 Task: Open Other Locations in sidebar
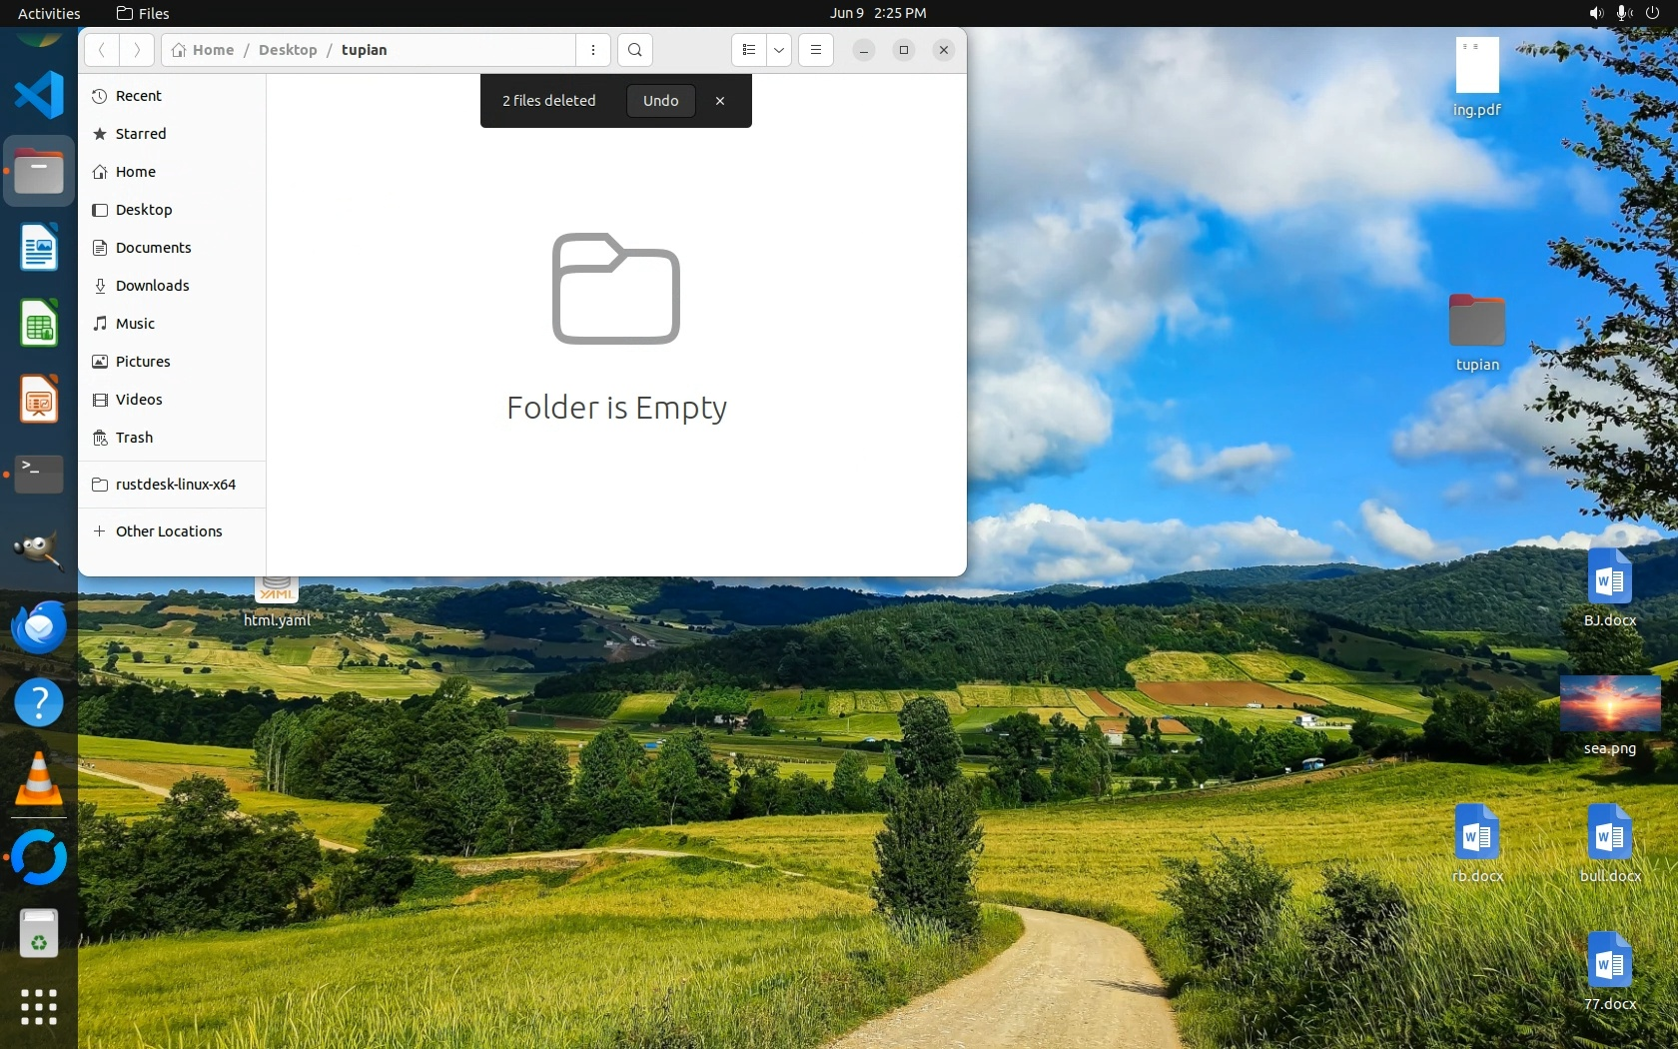coord(168,531)
